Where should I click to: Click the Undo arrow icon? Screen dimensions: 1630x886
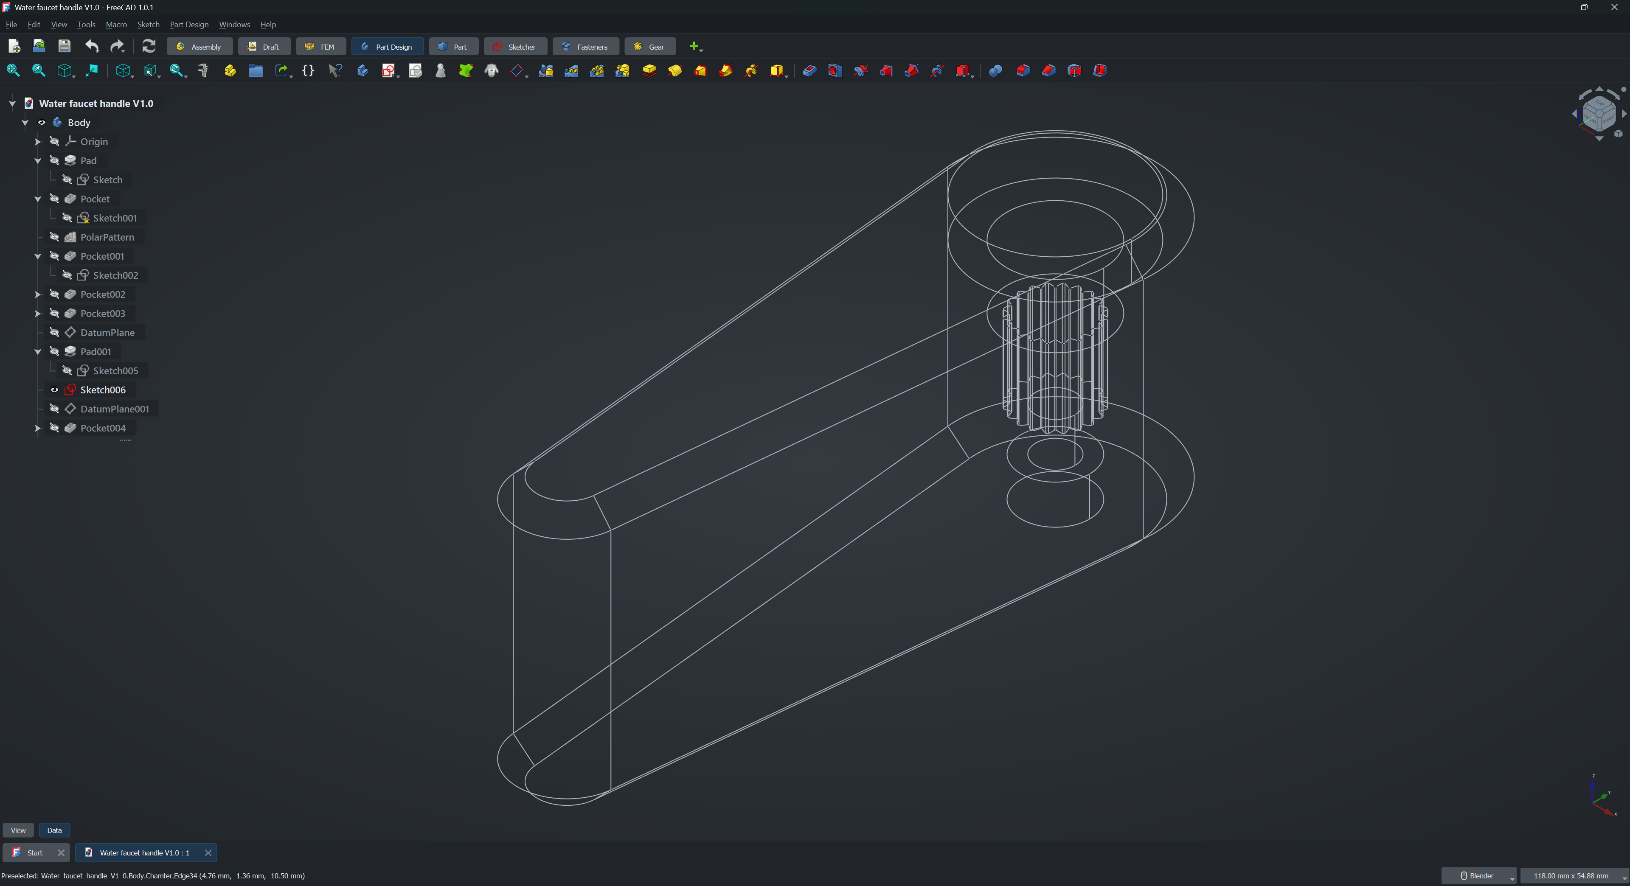coord(92,46)
